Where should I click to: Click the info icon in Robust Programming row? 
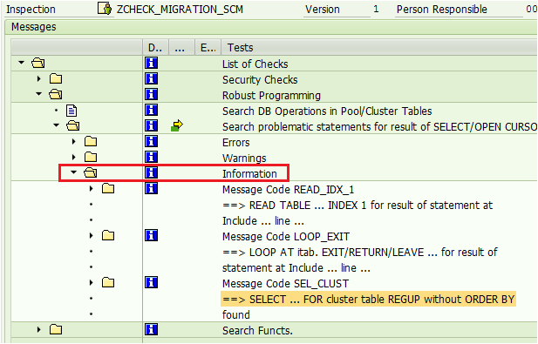click(152, 94)
